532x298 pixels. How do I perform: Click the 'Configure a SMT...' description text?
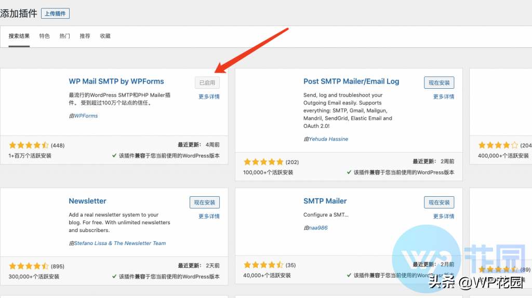[x=326, y=215]
